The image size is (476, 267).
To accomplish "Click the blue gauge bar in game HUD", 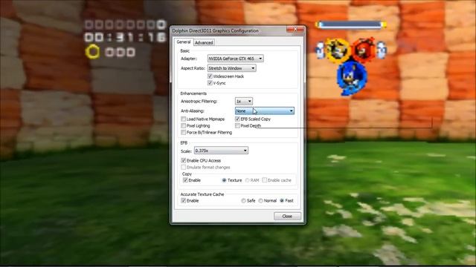I will point(351,24).
